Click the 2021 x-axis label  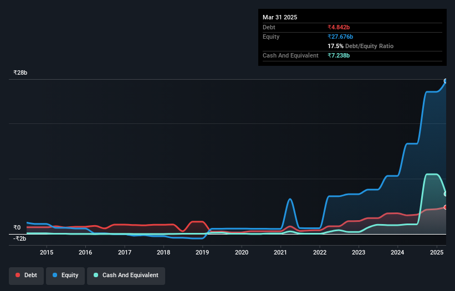(280, 252)
